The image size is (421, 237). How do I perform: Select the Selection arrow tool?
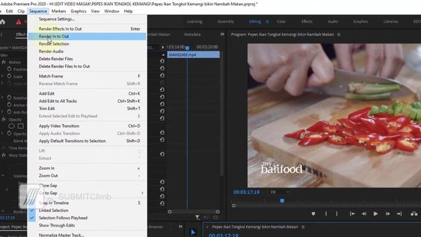pos(193,232)
